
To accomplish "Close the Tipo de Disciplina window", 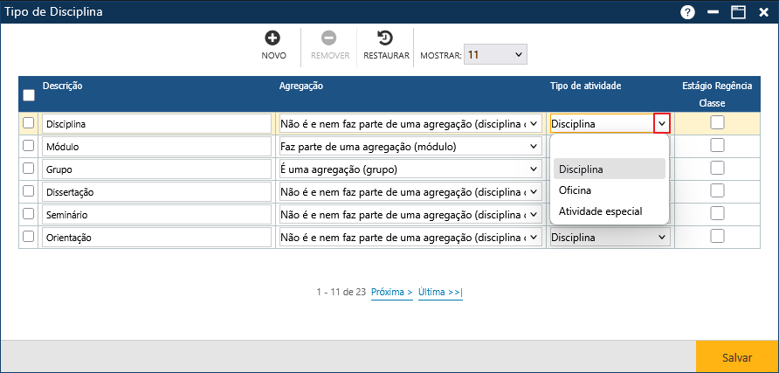I will click(763, 12).
